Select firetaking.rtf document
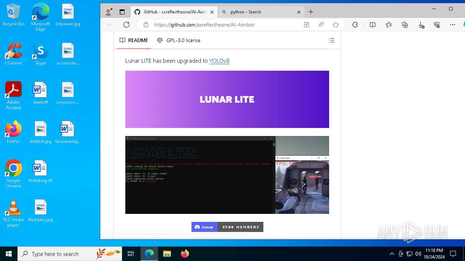The image size is (465, 261). click(40, 172)
